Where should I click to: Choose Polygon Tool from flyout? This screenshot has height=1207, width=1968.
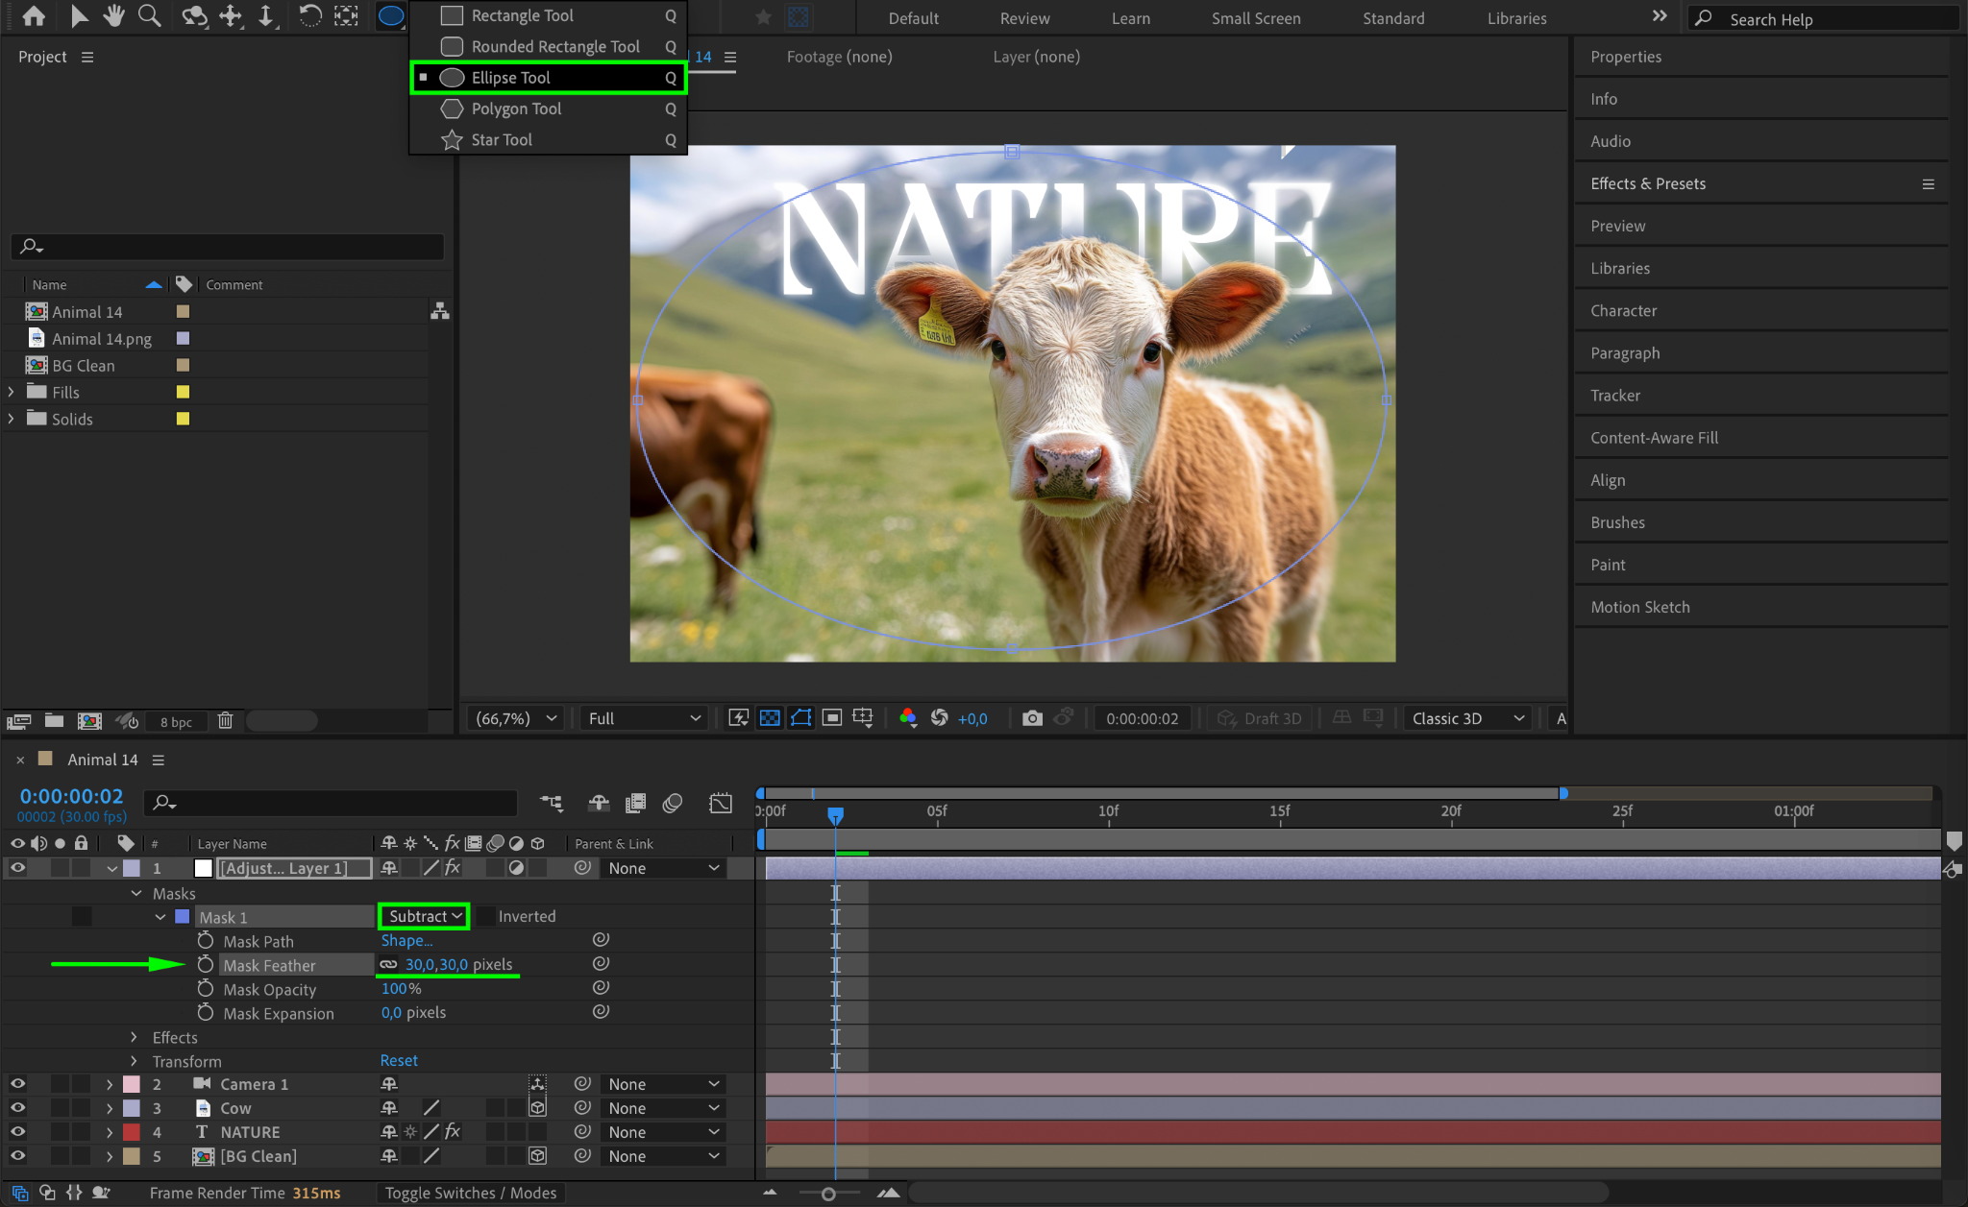tap(516, 109)
